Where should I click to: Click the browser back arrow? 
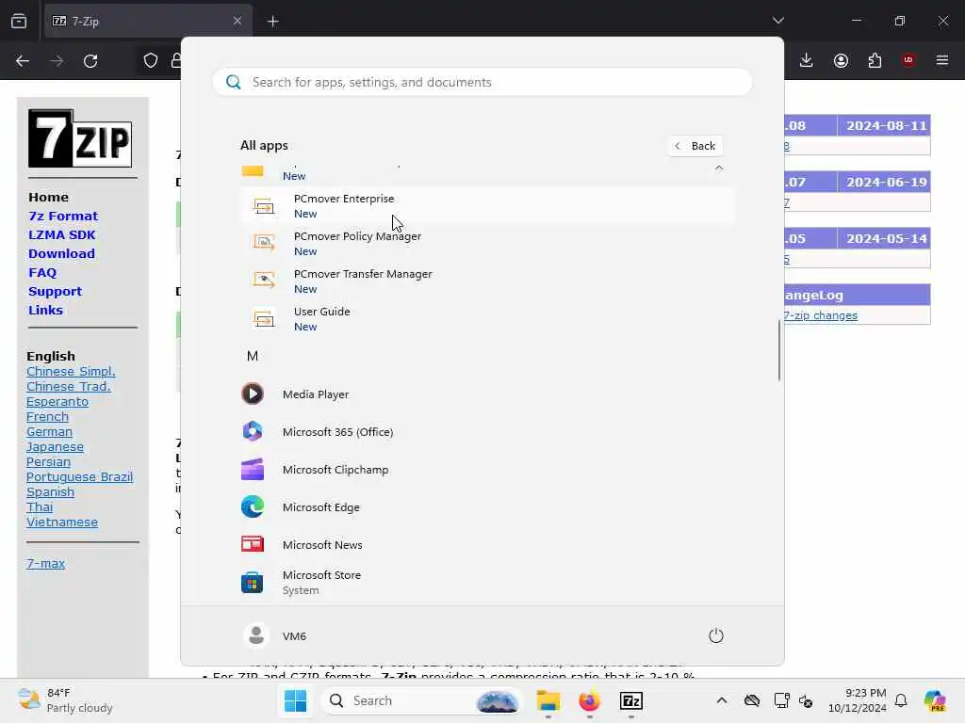[23, 61]
